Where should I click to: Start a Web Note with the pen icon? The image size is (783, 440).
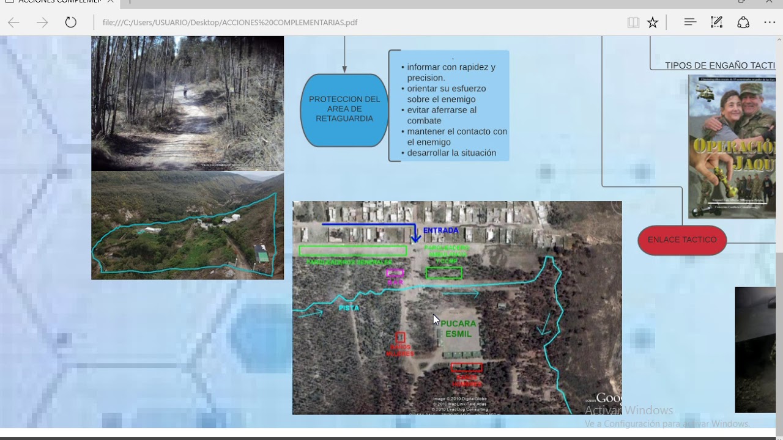pyautogui.click(x=716, y=23)
